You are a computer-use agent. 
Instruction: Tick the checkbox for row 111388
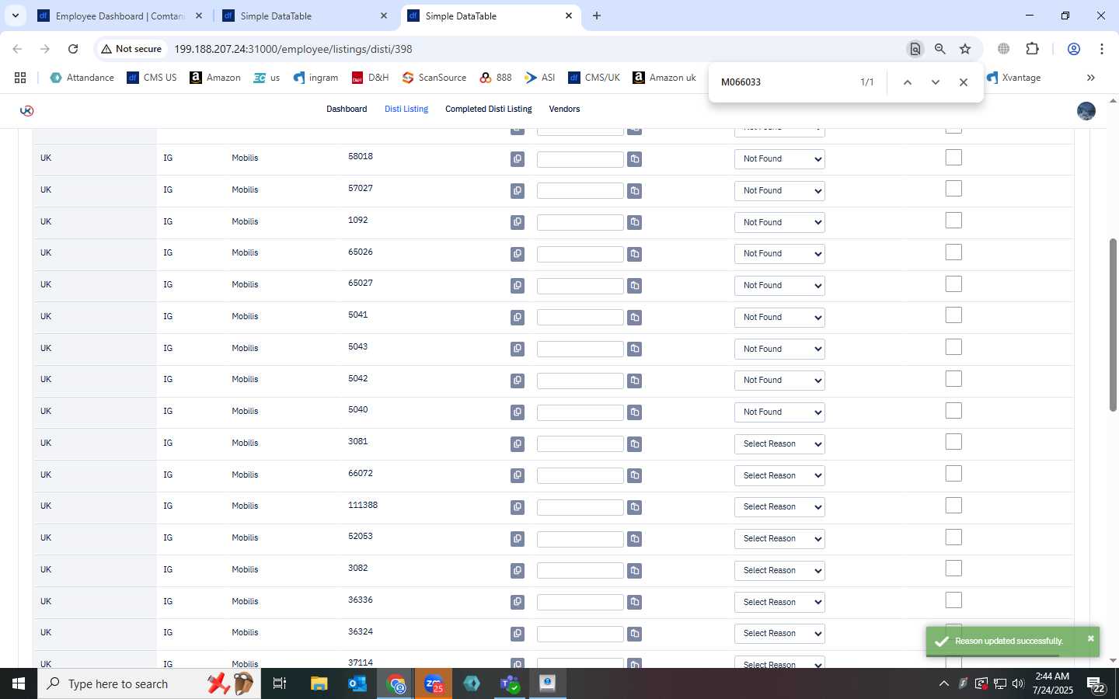[x=953, y=506]
